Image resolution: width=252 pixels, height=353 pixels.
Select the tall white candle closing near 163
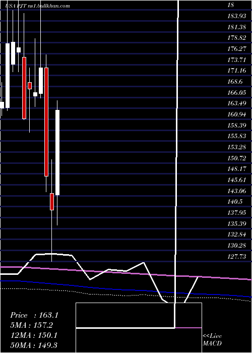57,152
